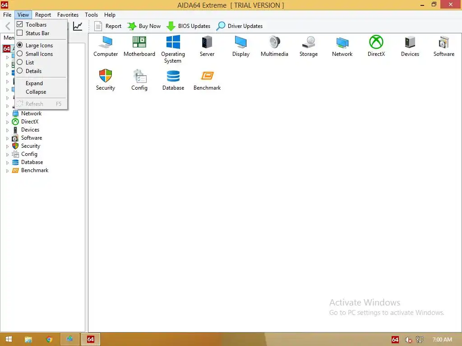The image size is (462, 346).
Task: Select Benchmark in the sidebar tree
Action: click(x=35, y=170)
